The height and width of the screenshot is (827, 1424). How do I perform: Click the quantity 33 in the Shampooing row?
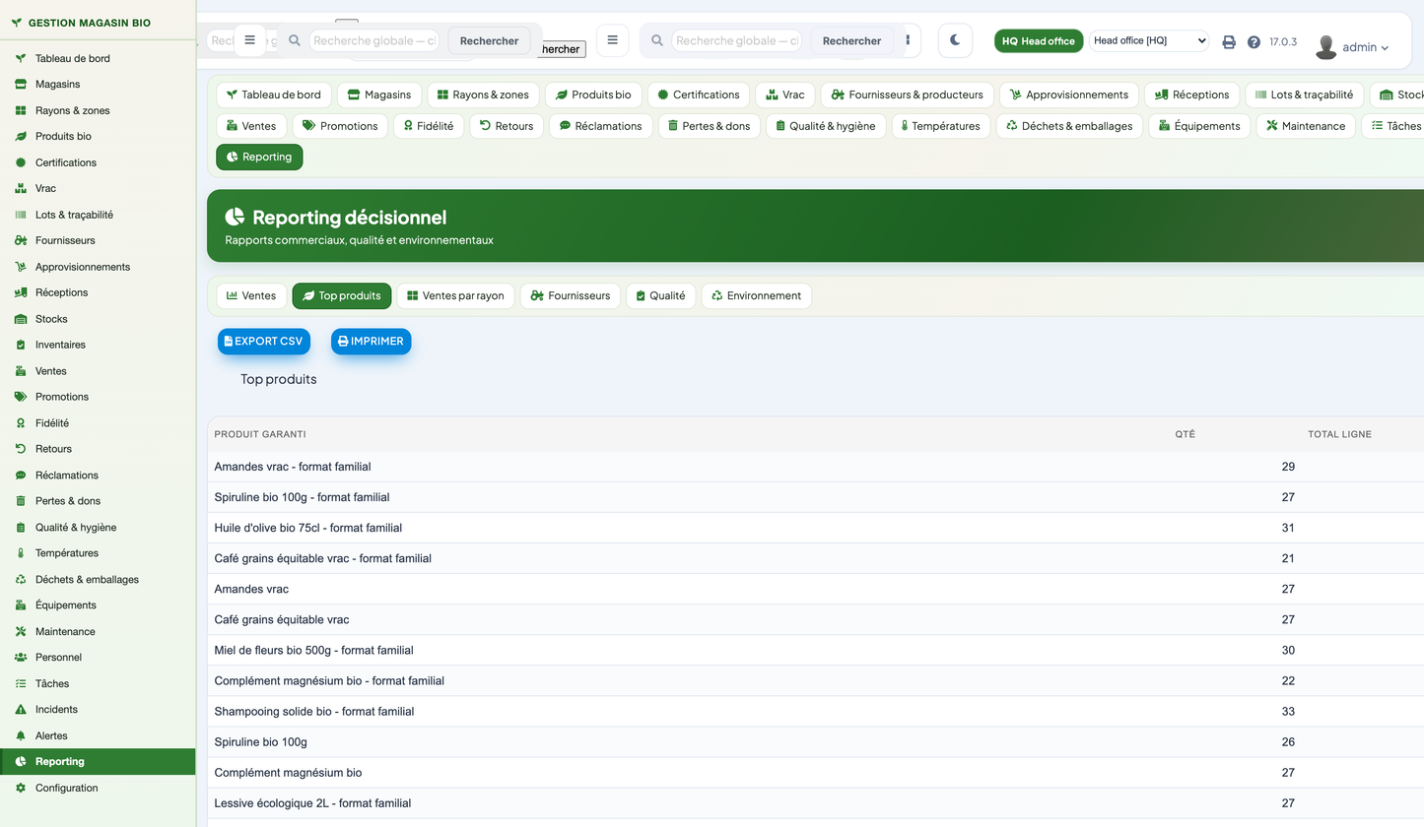(x=1288, y=711)
